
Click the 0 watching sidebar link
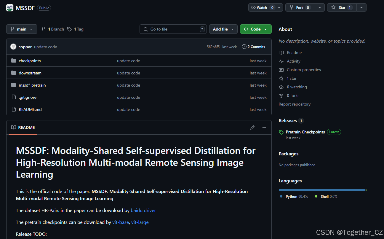[x=293, y=87]
